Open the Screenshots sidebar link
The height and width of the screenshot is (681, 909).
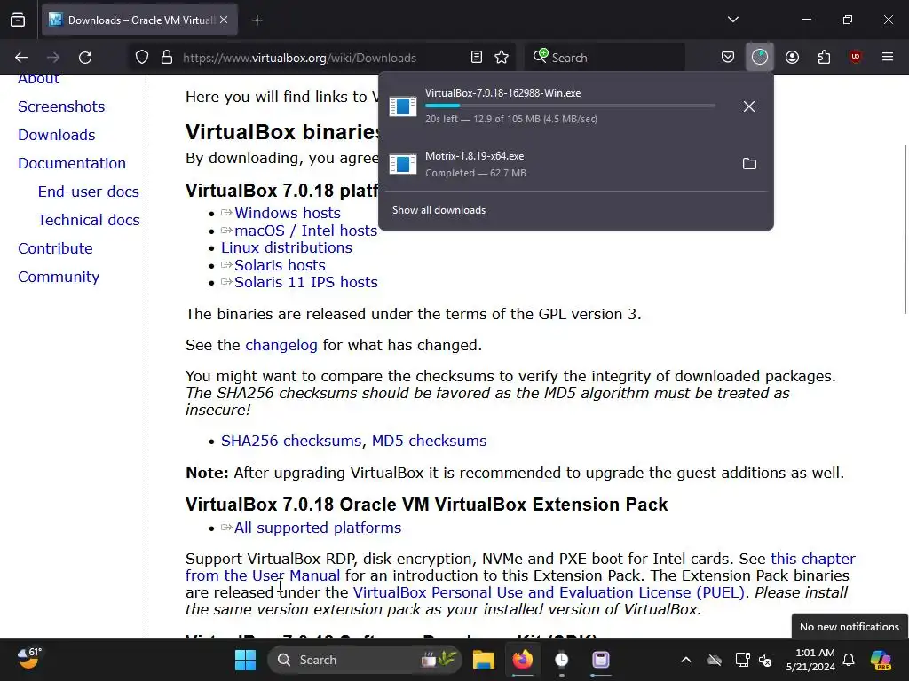[x=61, y=106]
